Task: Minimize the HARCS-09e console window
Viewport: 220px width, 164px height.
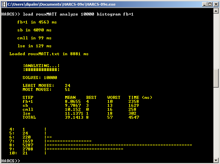Action: (204, 4)
